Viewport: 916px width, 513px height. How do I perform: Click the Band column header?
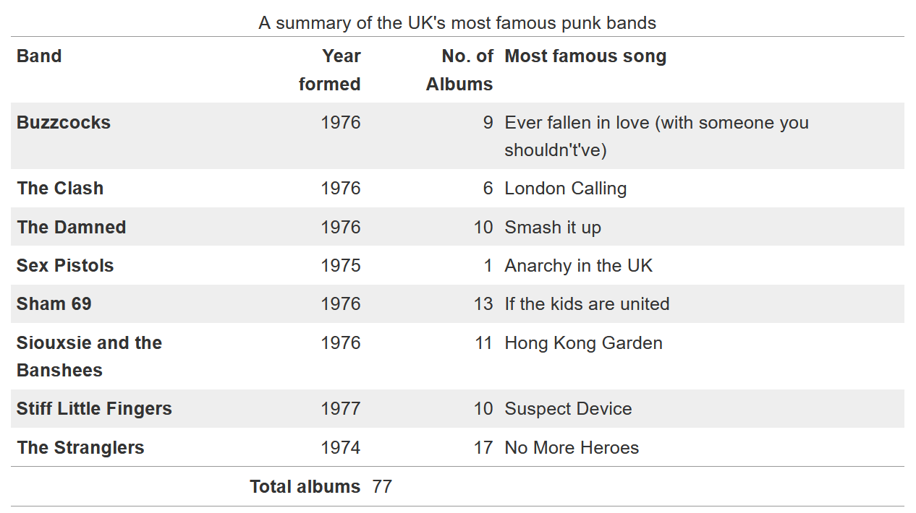click(x=39, y=56)
